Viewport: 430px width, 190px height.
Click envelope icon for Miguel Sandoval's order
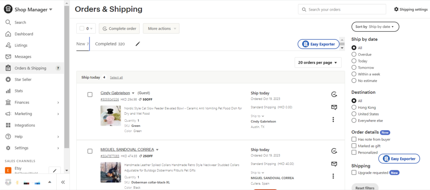(x=334, y=164)
